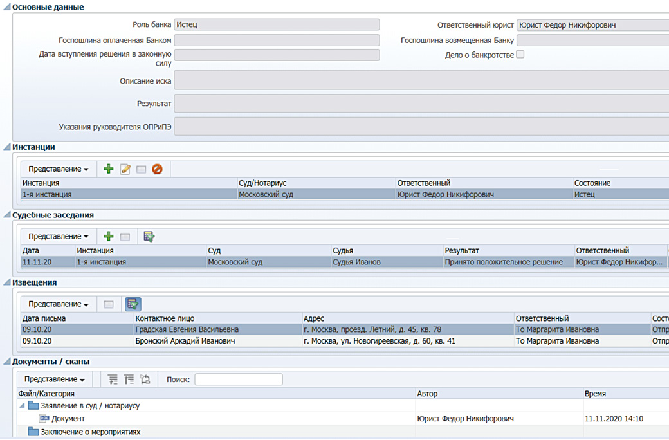Collapse the Заявление в суд / нотариусу folder

[x=23, y=406]
